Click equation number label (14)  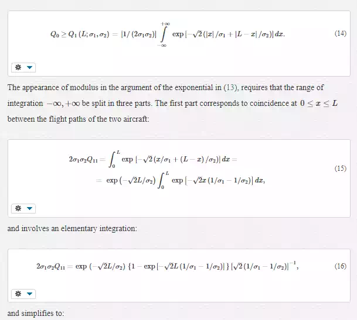[340, 34]
